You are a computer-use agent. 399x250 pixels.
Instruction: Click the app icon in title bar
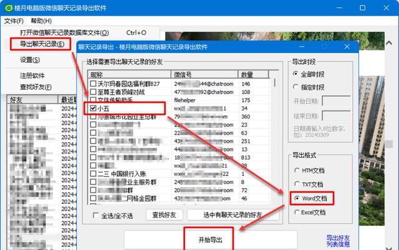tap(9, 8)
